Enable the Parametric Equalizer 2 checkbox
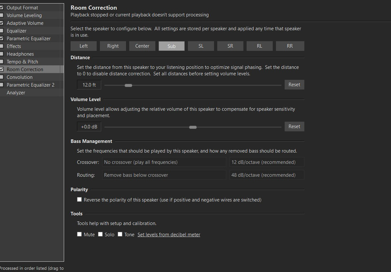391x272 pixels. coord(1,85)
